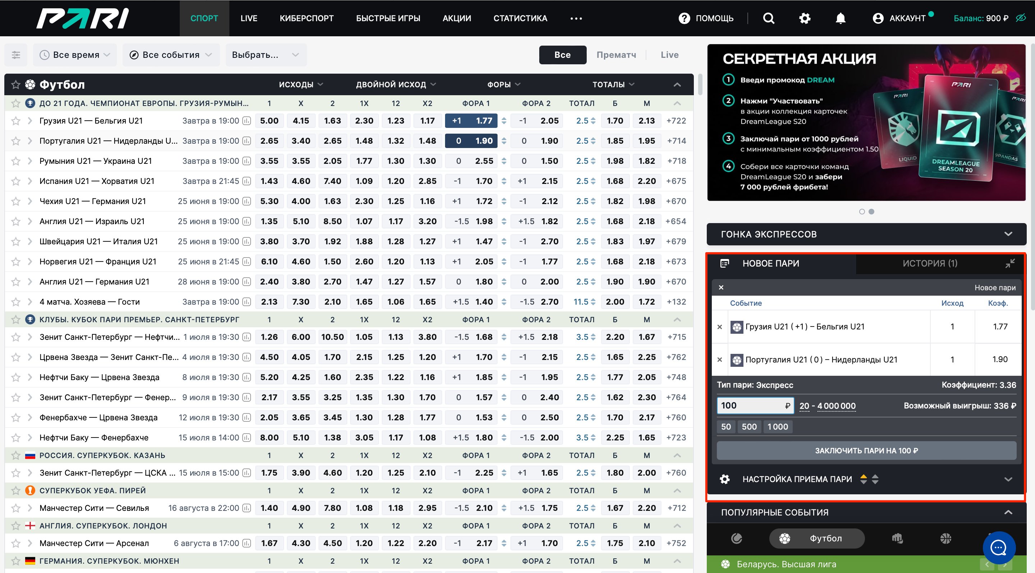Screen dimensions: 1035x573
Task: Open the История (1) tab
Action: pos(930,263)
